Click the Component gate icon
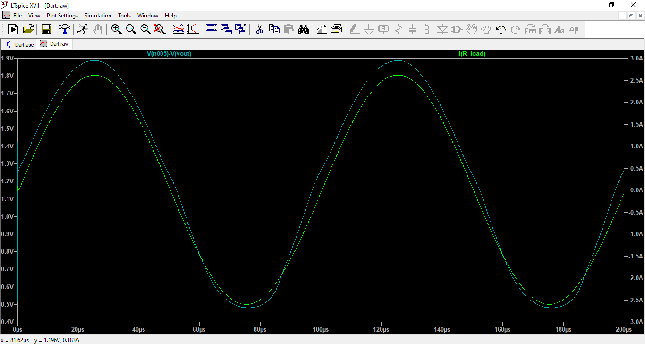 pos(457,29)
